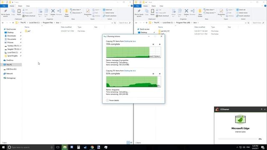The image size is (267, 150).
Task: Click the Delete X icon in left window
Action: [53, 11]
